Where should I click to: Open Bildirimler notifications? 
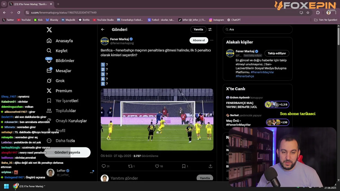pyautogui.click(x=60, y=61)
